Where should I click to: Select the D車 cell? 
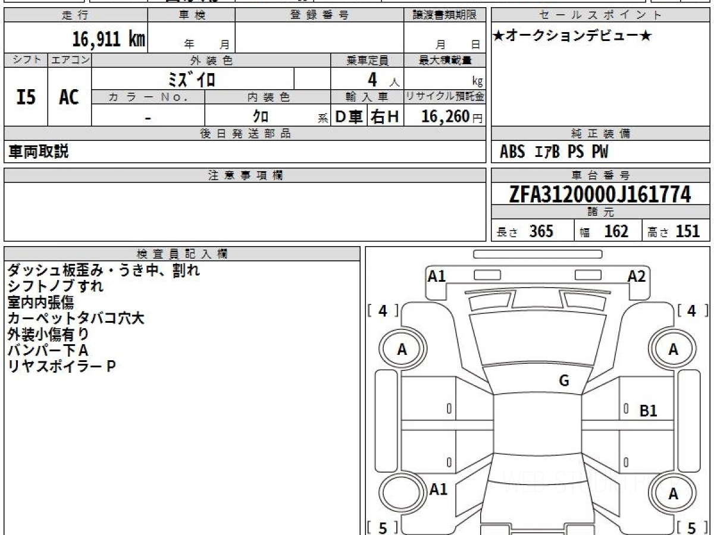(349, 117)
